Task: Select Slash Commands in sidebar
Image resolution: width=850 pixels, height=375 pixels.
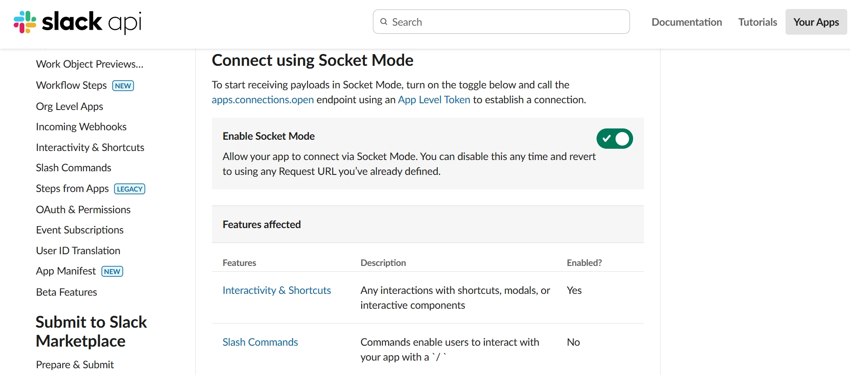Action: [x=74, y=168]
